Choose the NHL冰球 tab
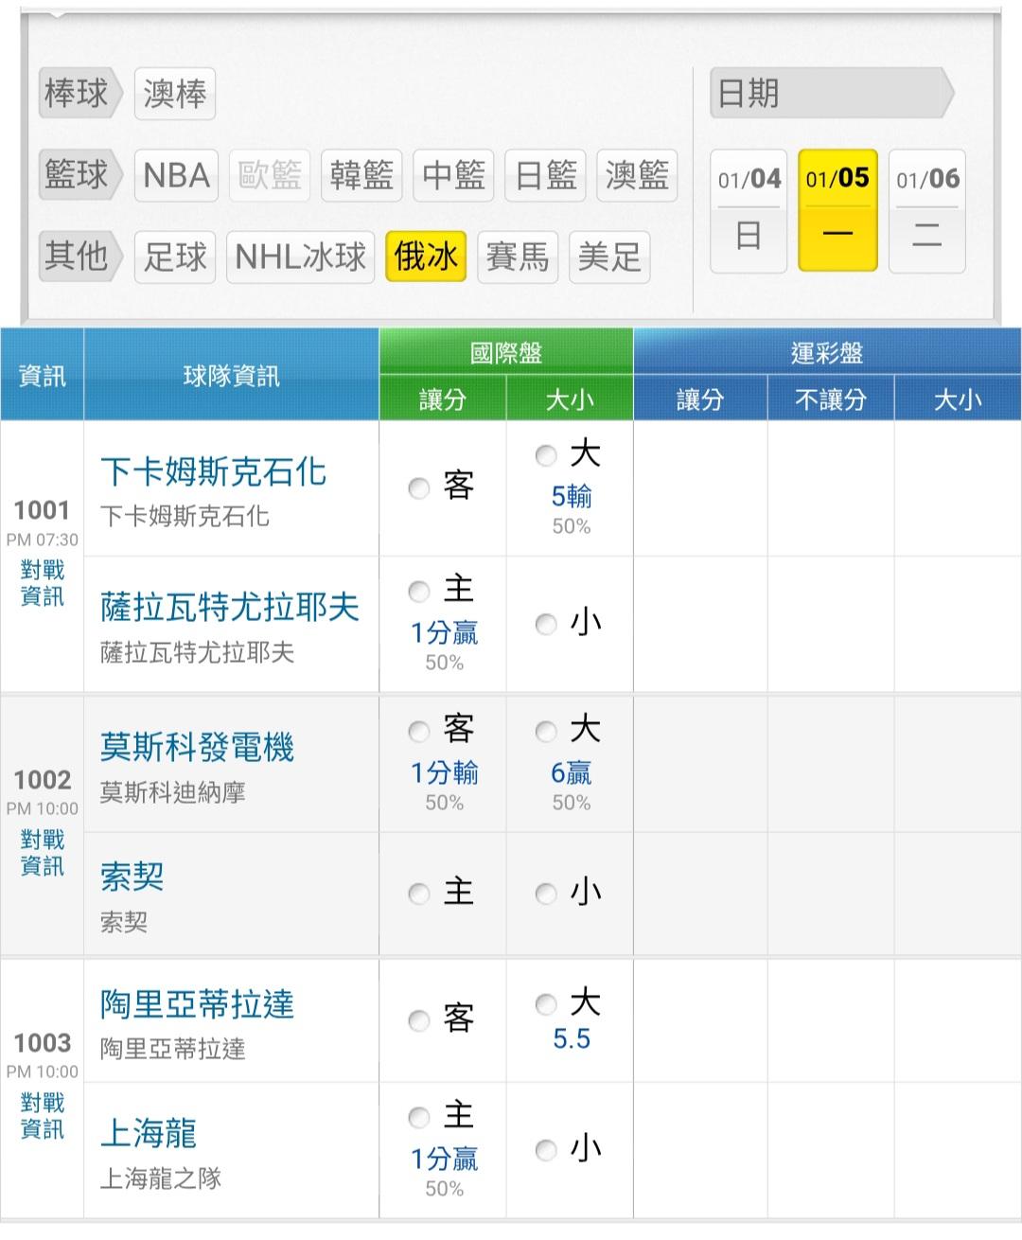1022x1240 pixels. tap(300, 257)
